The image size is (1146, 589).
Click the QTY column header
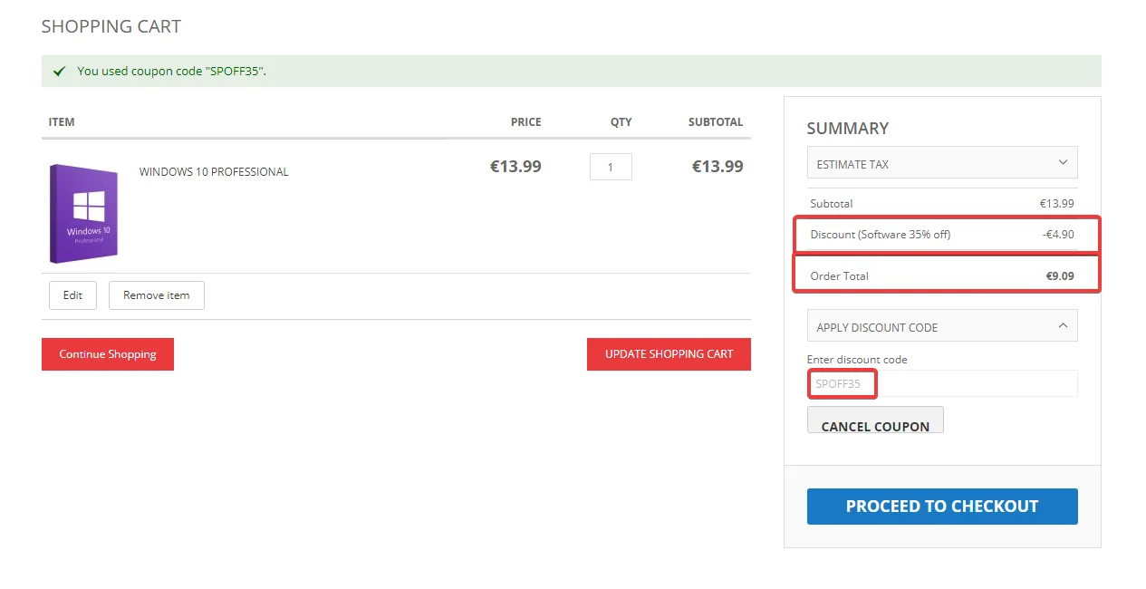point(621,122)
